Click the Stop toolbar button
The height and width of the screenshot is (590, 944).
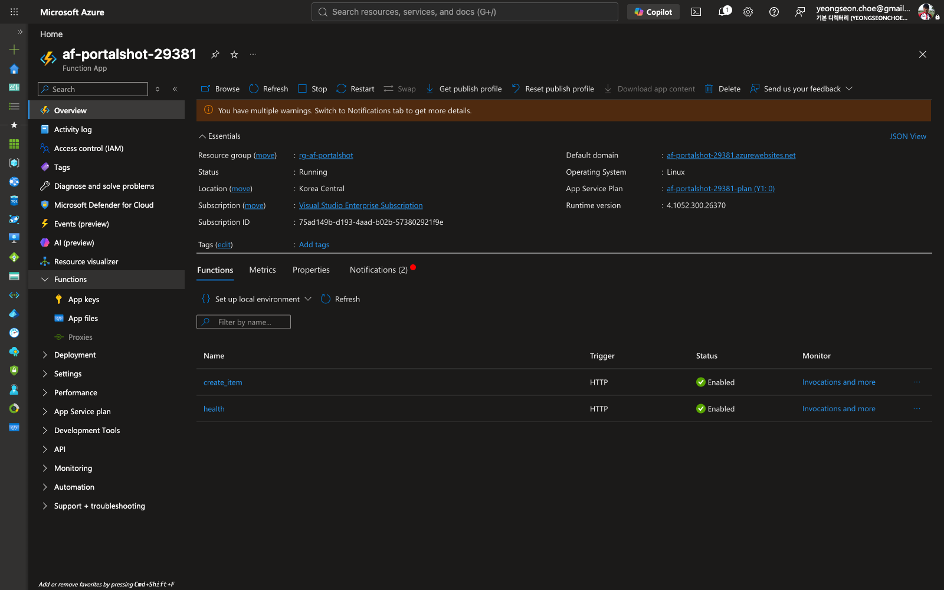(312, 88)
